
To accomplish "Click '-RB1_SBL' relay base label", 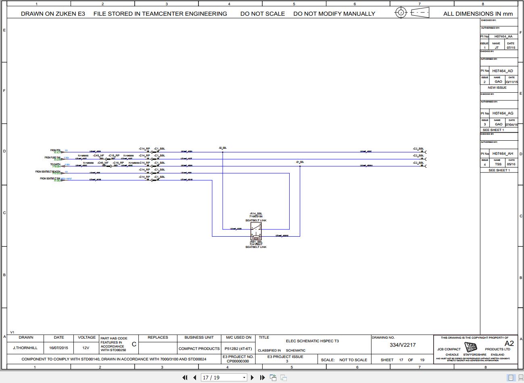I will point(256,242).
